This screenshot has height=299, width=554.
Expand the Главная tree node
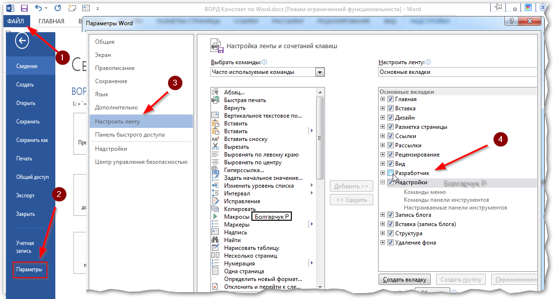382,99
